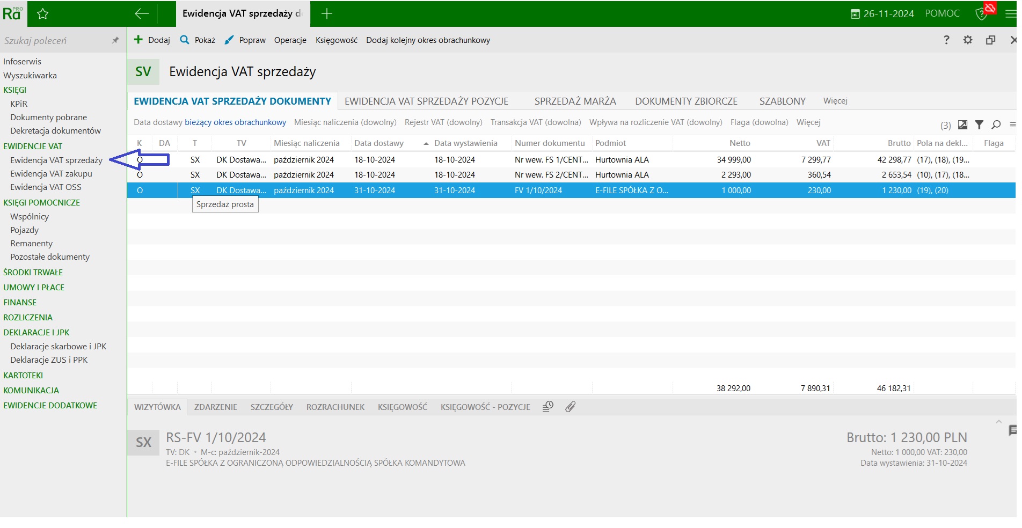Switch to the ZDARZENIE detail tab
The width and height of the screenshot is (1022, 528).
tap(216, 407)
